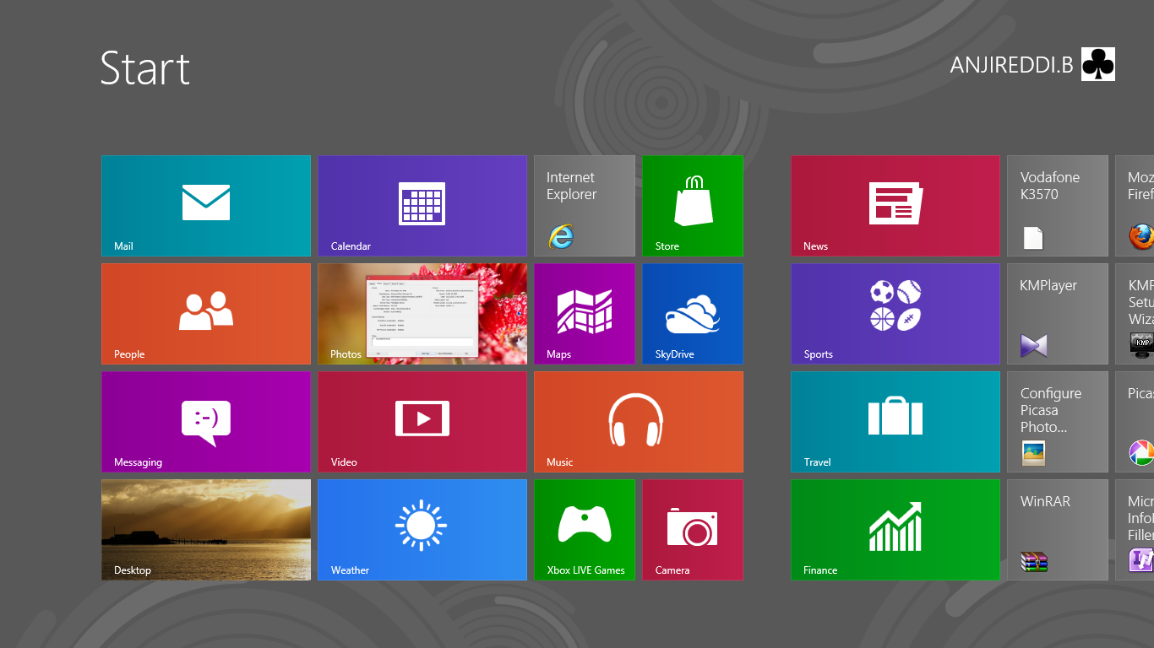Open the Internet Explorer tile
Screen dimensions: 1154x648
click(x=585, y=206)
